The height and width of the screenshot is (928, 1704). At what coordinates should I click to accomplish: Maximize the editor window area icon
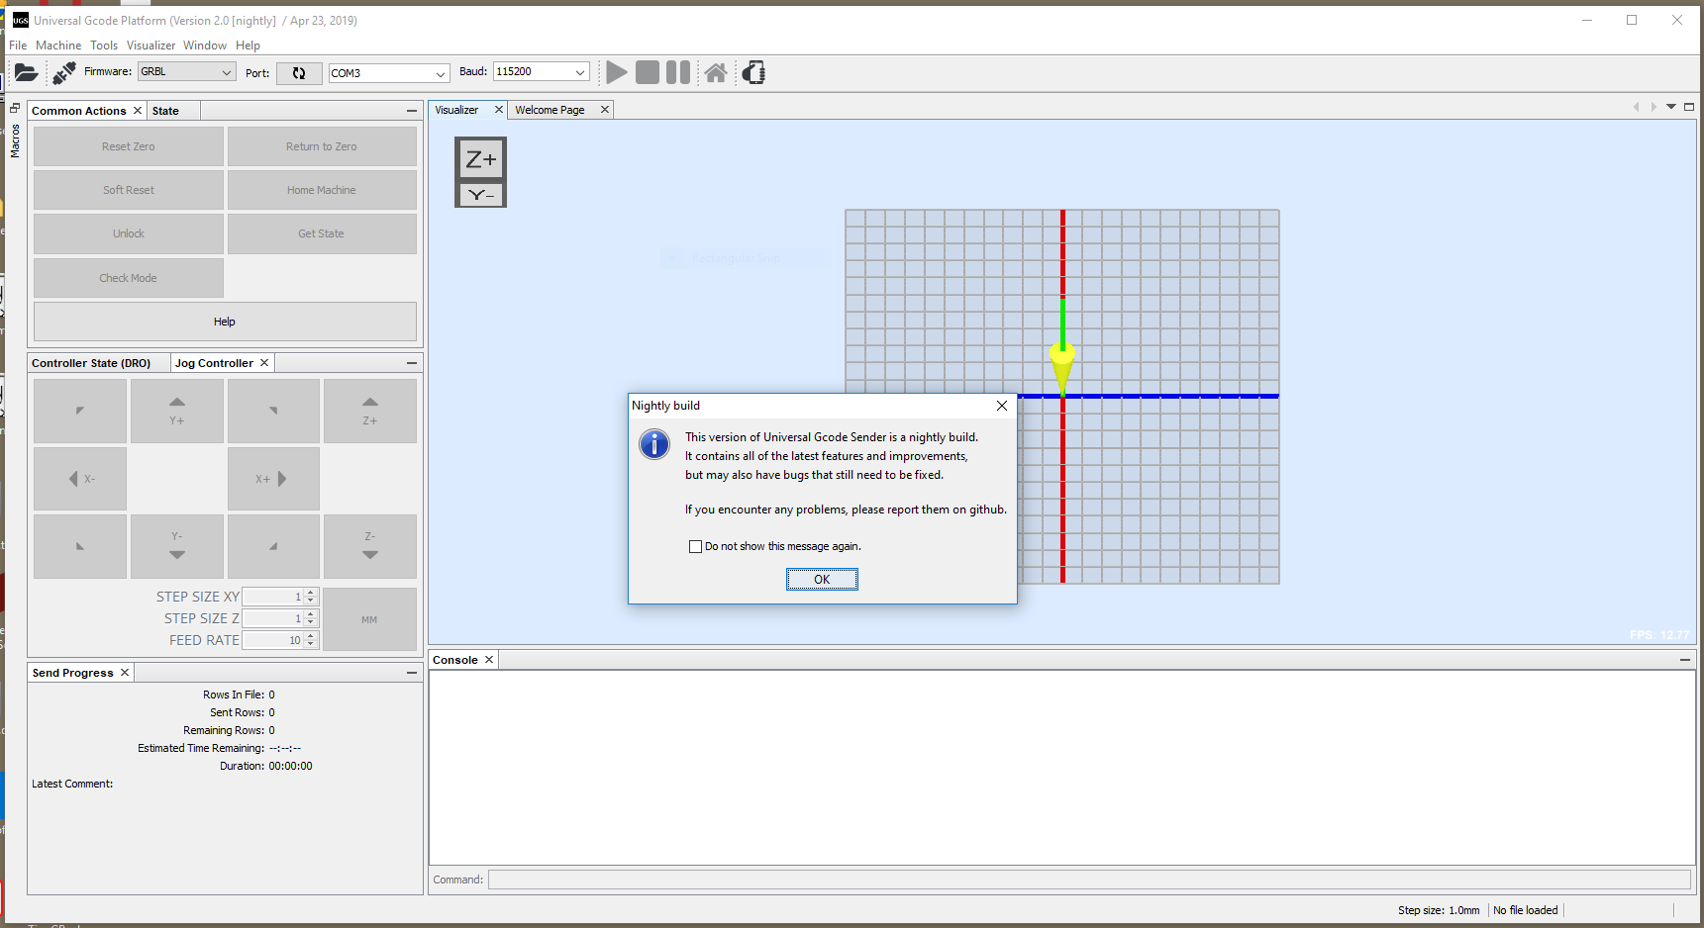1689,107
